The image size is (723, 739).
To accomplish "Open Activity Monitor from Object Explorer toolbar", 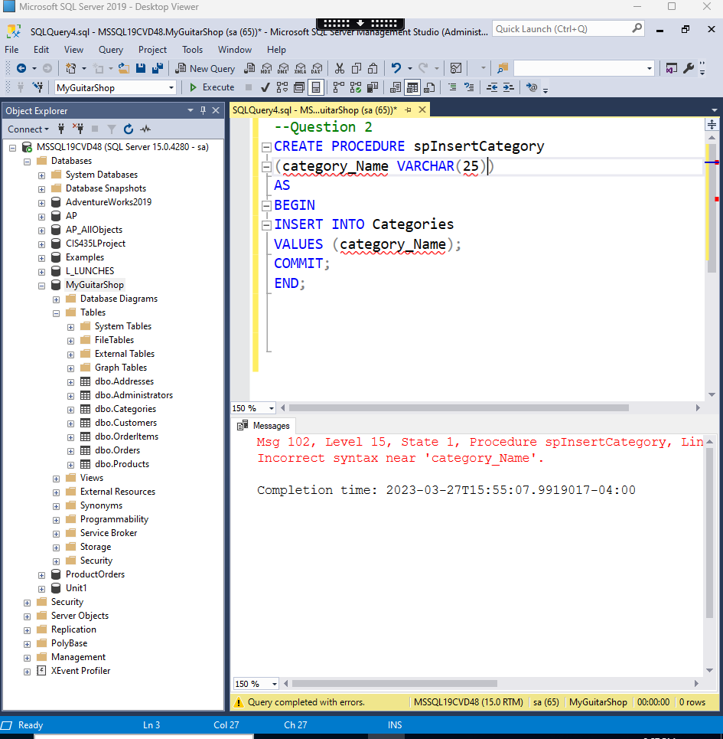I will coord(145,129).
